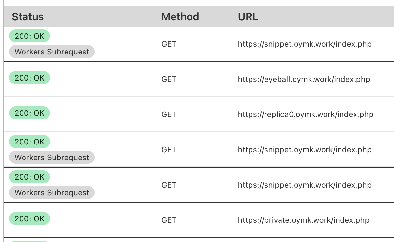This screenshot has width=394, height=242.
Task: Sort by the Method column header
Action: (180, 17)
